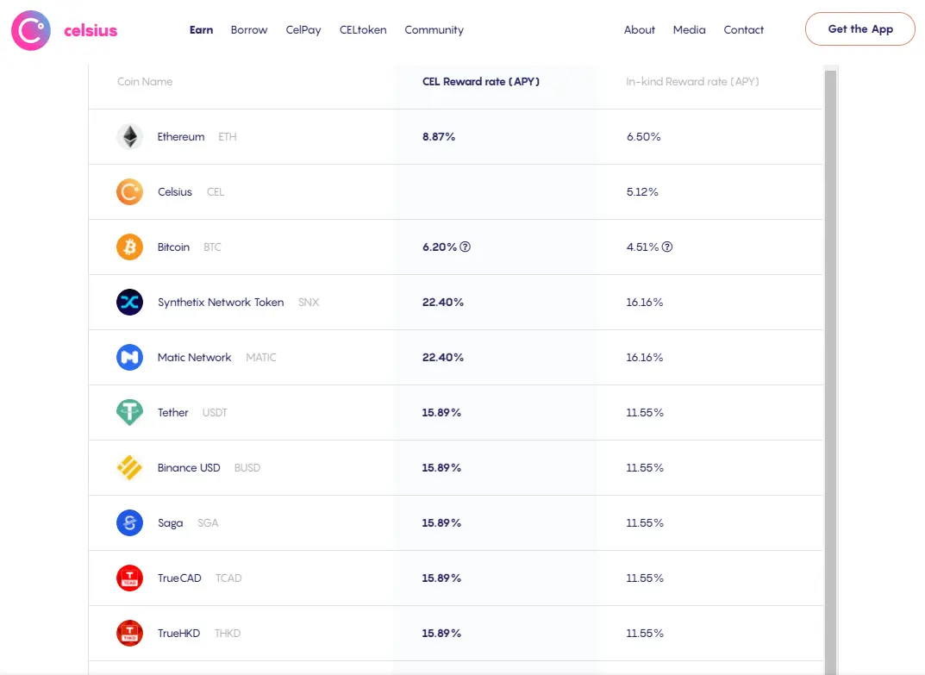Click the Synthetix Network Token icon

130,302
